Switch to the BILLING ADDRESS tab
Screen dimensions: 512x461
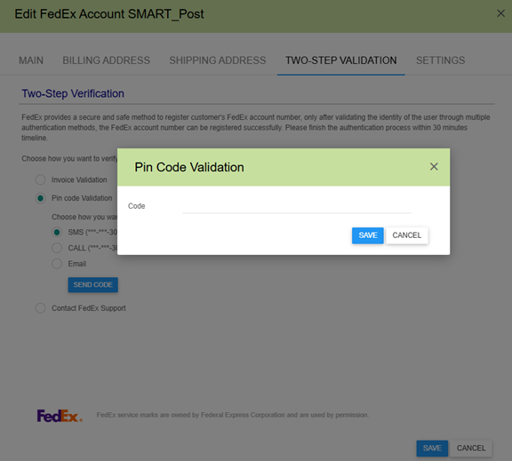pos(106,60)
